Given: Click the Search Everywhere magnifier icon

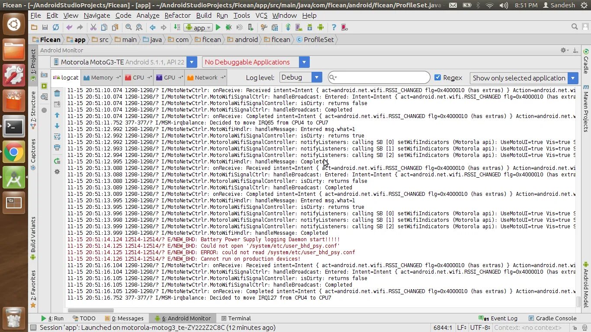Looking at the screenshot, I should (x=575, y=27).
